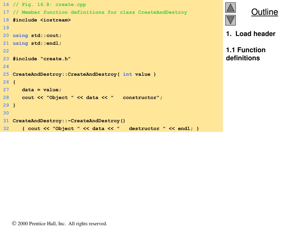Click the 'using std::endl;' line

[x=37, y=43]
